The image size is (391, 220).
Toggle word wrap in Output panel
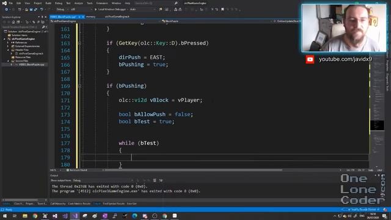point(161,180)
